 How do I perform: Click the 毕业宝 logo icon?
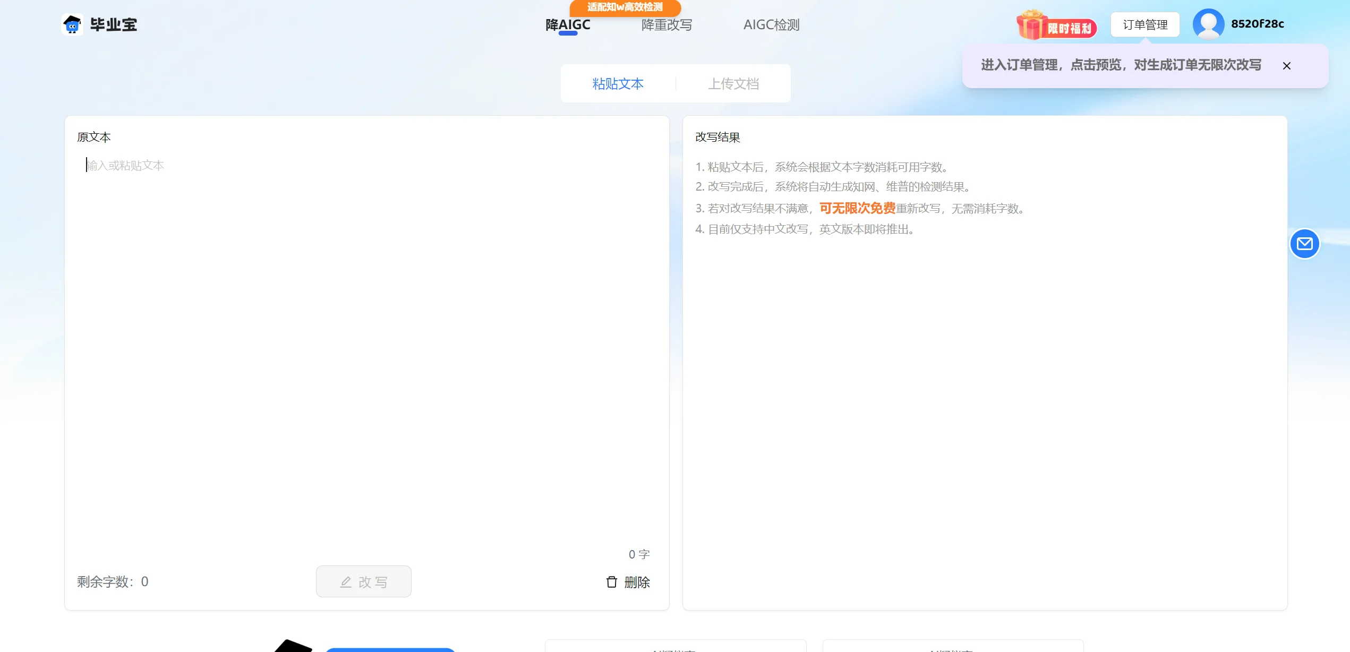tap(73, 24)
